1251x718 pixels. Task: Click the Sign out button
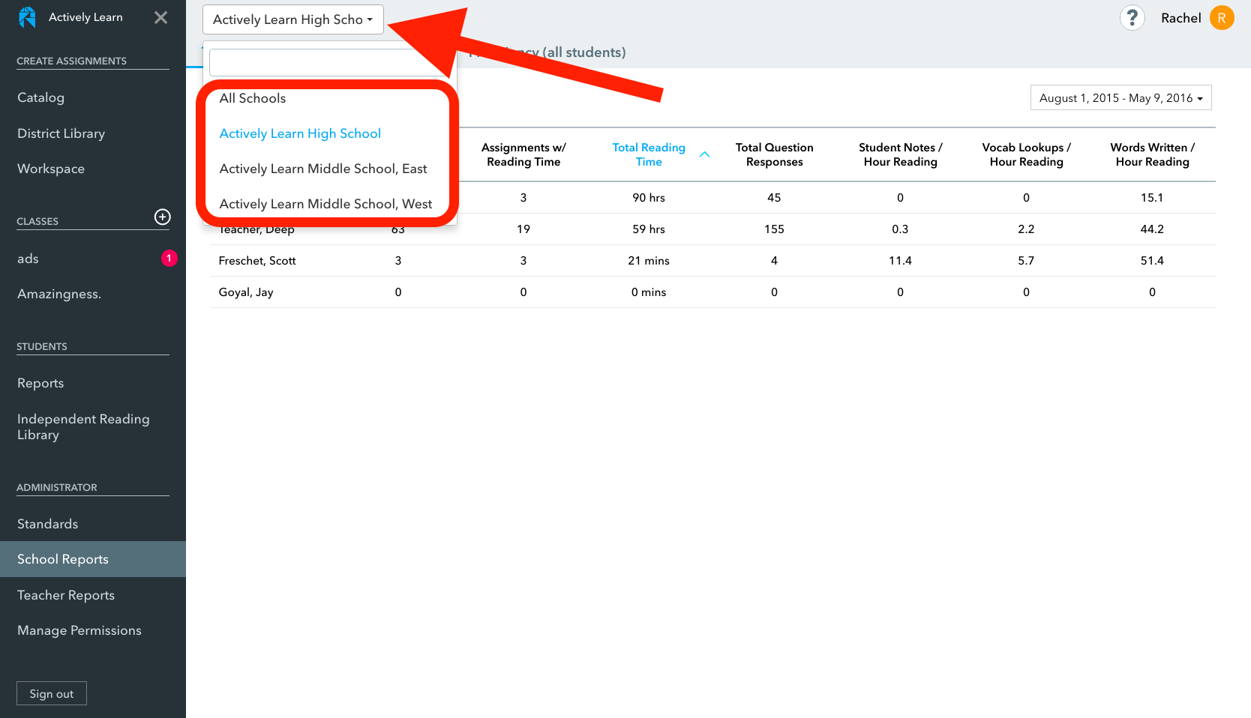tap(52, 693)
